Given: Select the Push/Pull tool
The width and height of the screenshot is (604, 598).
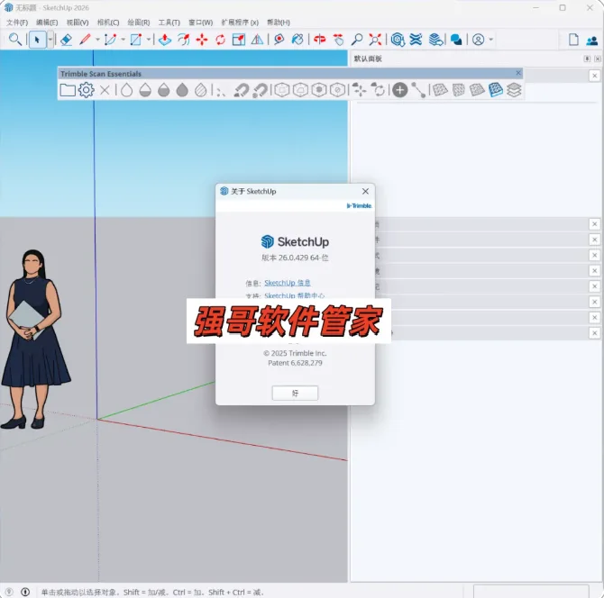Looking at the screenshot, I should 165,40.
